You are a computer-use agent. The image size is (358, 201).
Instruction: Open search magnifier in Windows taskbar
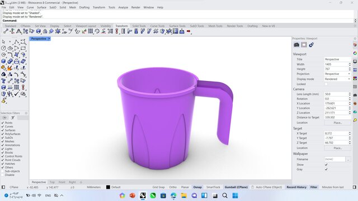225,195
